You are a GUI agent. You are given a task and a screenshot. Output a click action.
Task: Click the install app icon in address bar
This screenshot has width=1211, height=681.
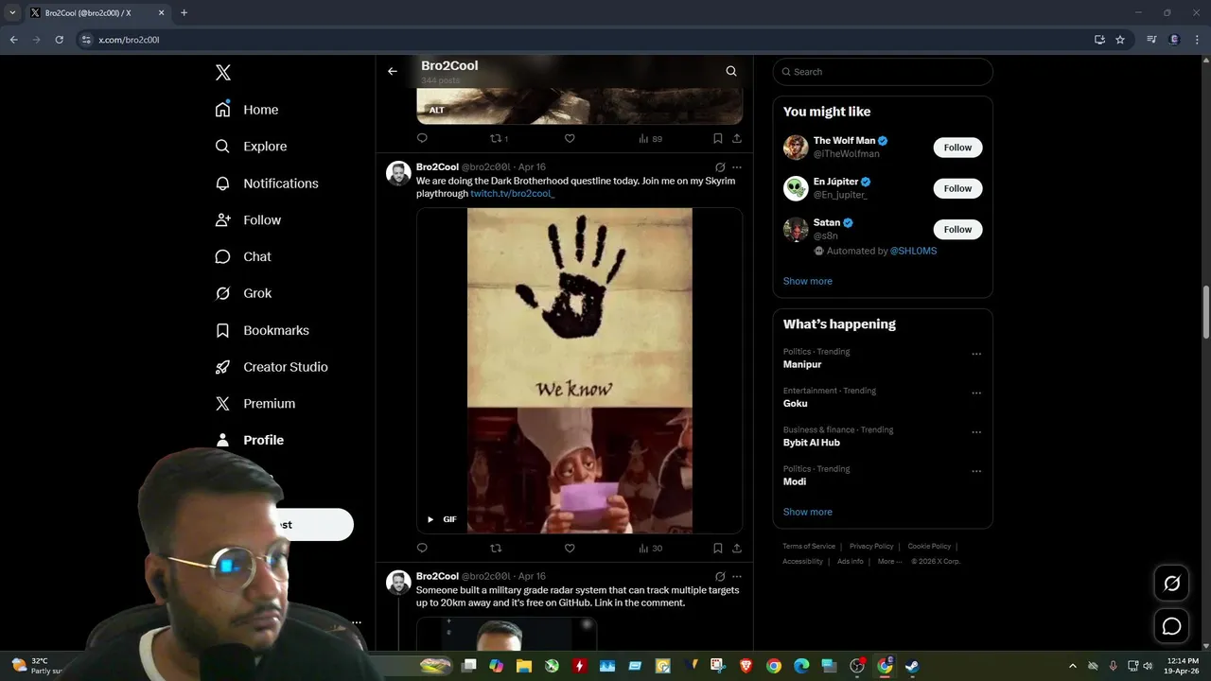click(1099, 40)
